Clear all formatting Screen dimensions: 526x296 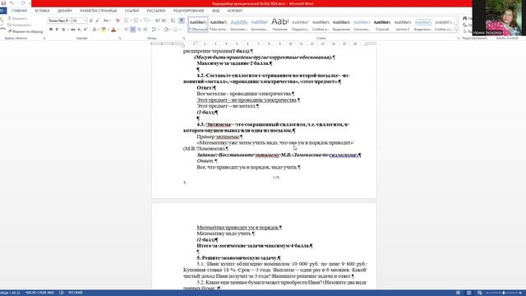[x=118, y=21]
